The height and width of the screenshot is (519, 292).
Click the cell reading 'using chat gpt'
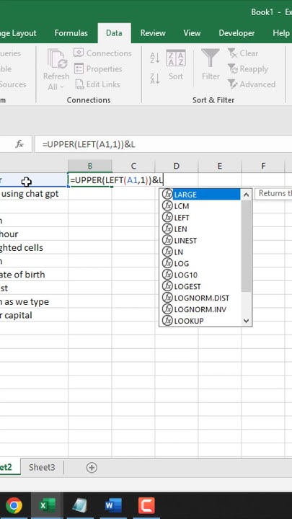tap(34, 194)
